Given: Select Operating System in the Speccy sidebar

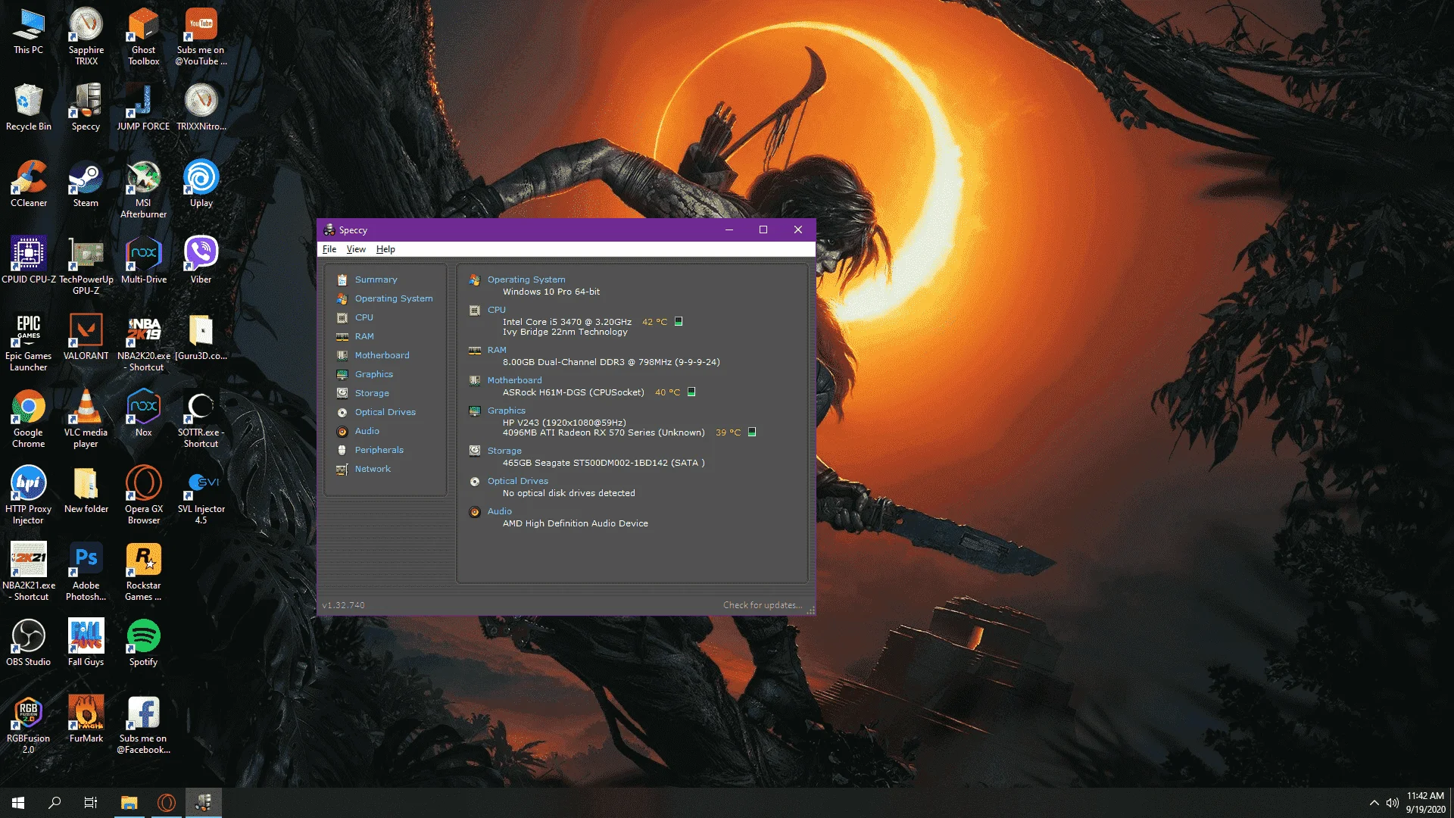Looking at the screenshot, I should pos(394,298).
